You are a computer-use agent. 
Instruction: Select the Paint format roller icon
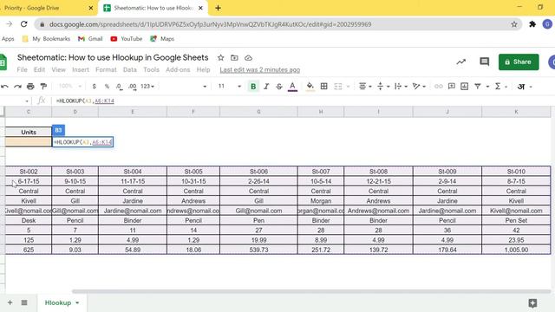click(43, 87)
